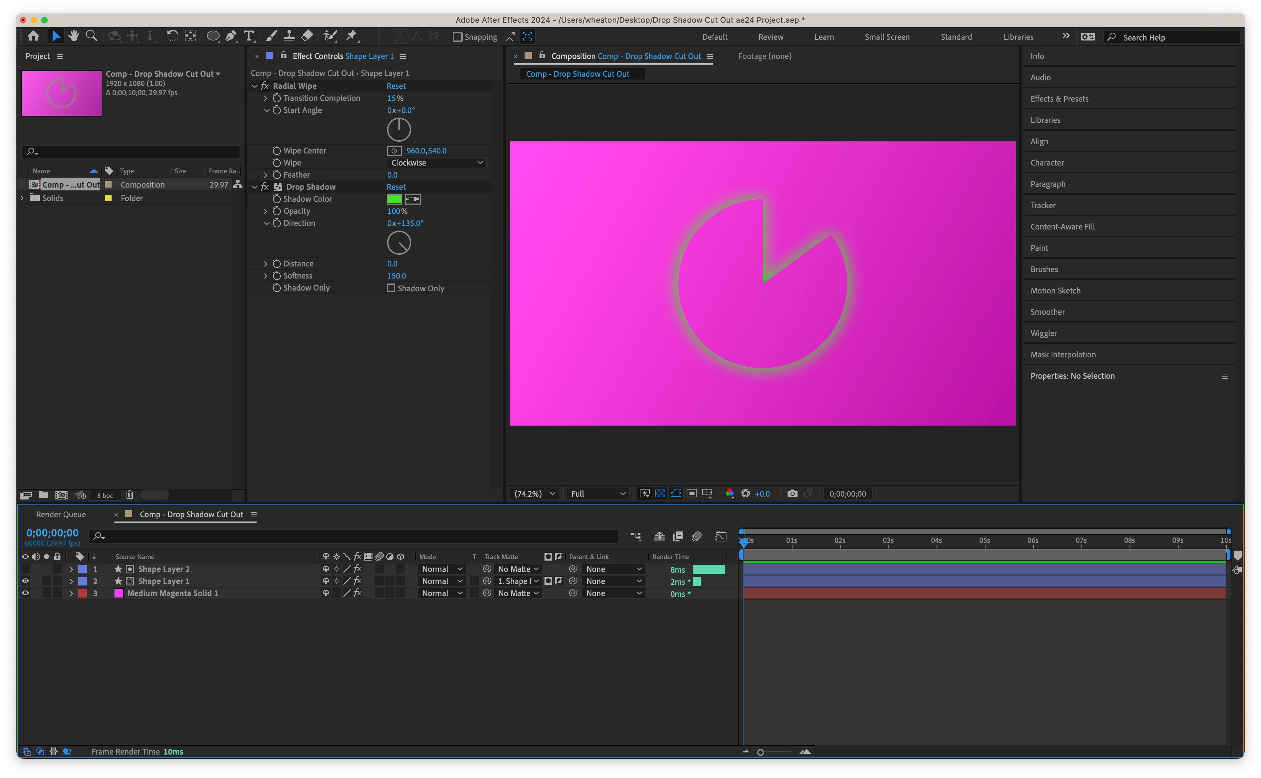This screenshot has width=1261, height=778.
Task: Open the Effects & Presets panel
Action: (1059, 99)
